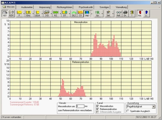
Task: Open the Psychoakustik tab
Action: click(86, 7)
